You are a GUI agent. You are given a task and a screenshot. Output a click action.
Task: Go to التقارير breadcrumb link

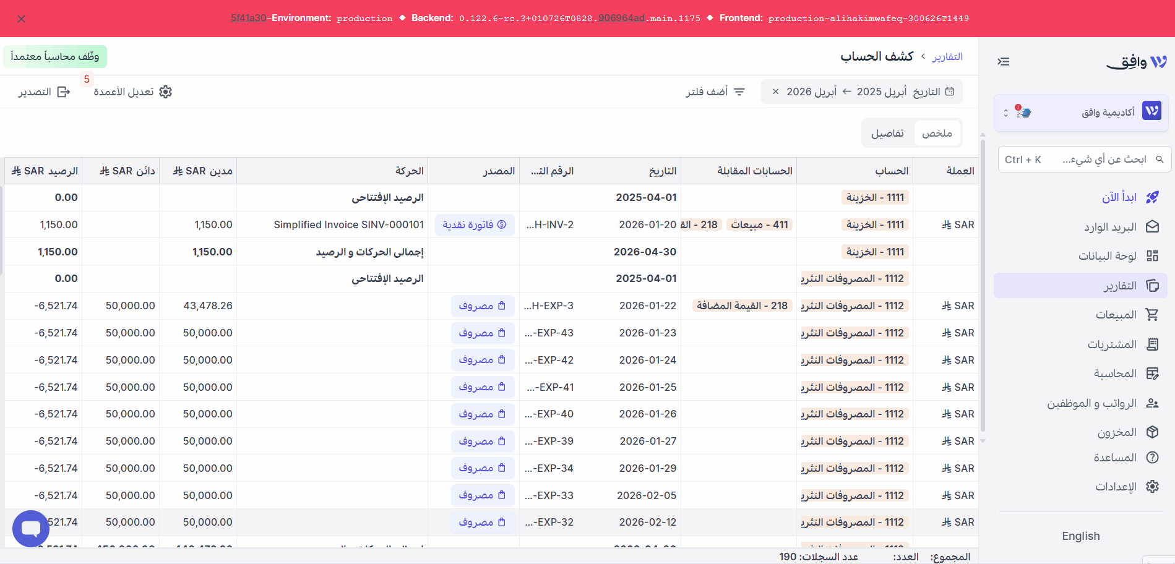coord(947,56)
